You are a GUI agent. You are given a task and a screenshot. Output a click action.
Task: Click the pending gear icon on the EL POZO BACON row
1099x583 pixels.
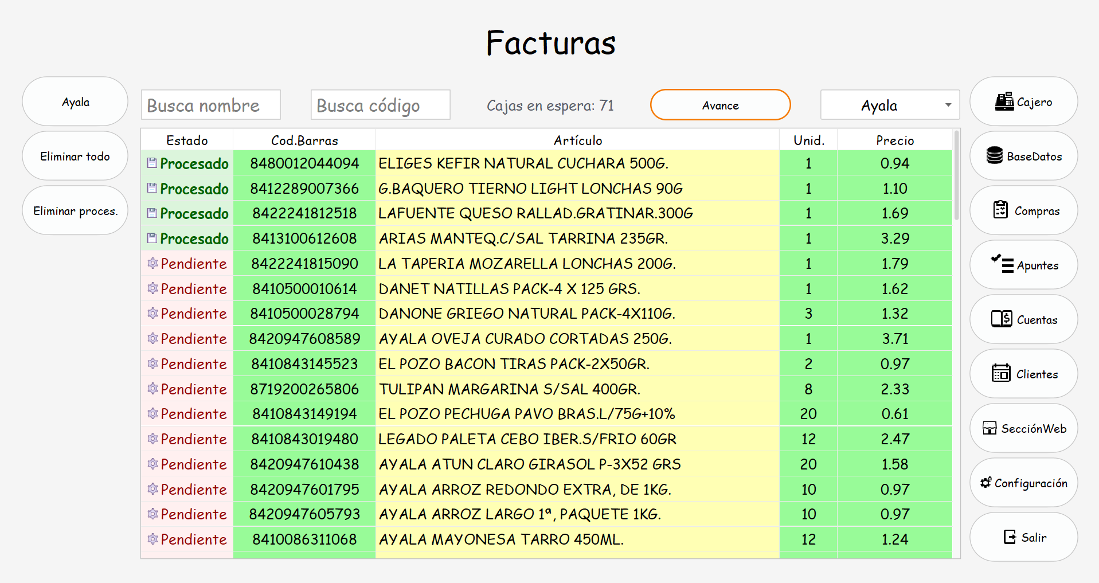(x=152, y=363)
